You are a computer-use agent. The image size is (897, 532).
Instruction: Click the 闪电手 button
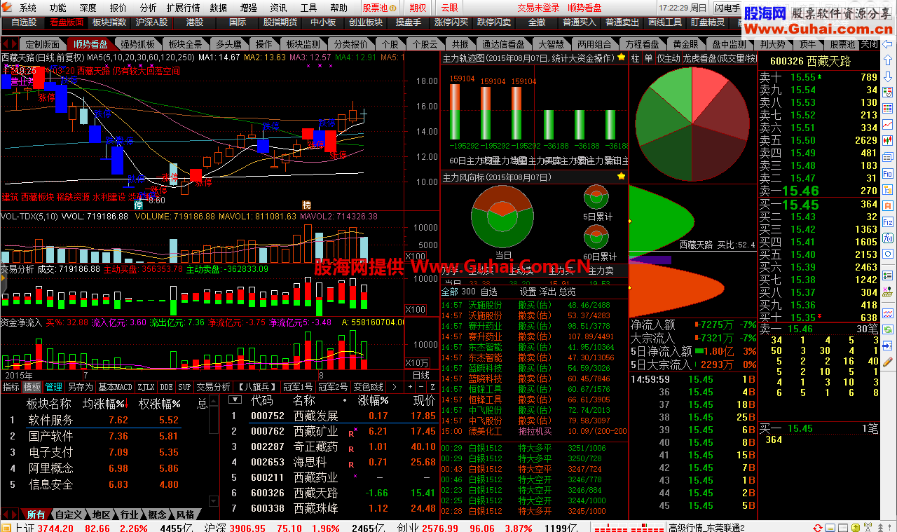coord(727,8)
